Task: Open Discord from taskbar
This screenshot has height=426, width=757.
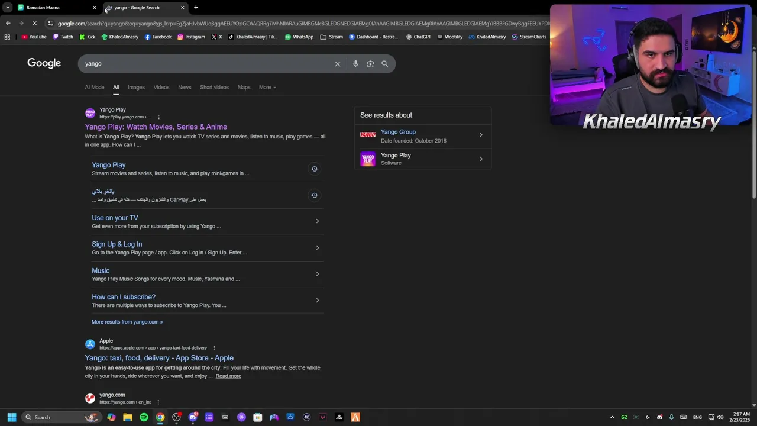Action: pos(193,417)
